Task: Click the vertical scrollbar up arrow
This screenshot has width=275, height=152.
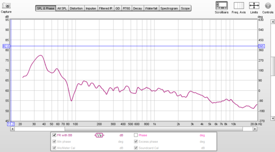Action: coord(273,22)
